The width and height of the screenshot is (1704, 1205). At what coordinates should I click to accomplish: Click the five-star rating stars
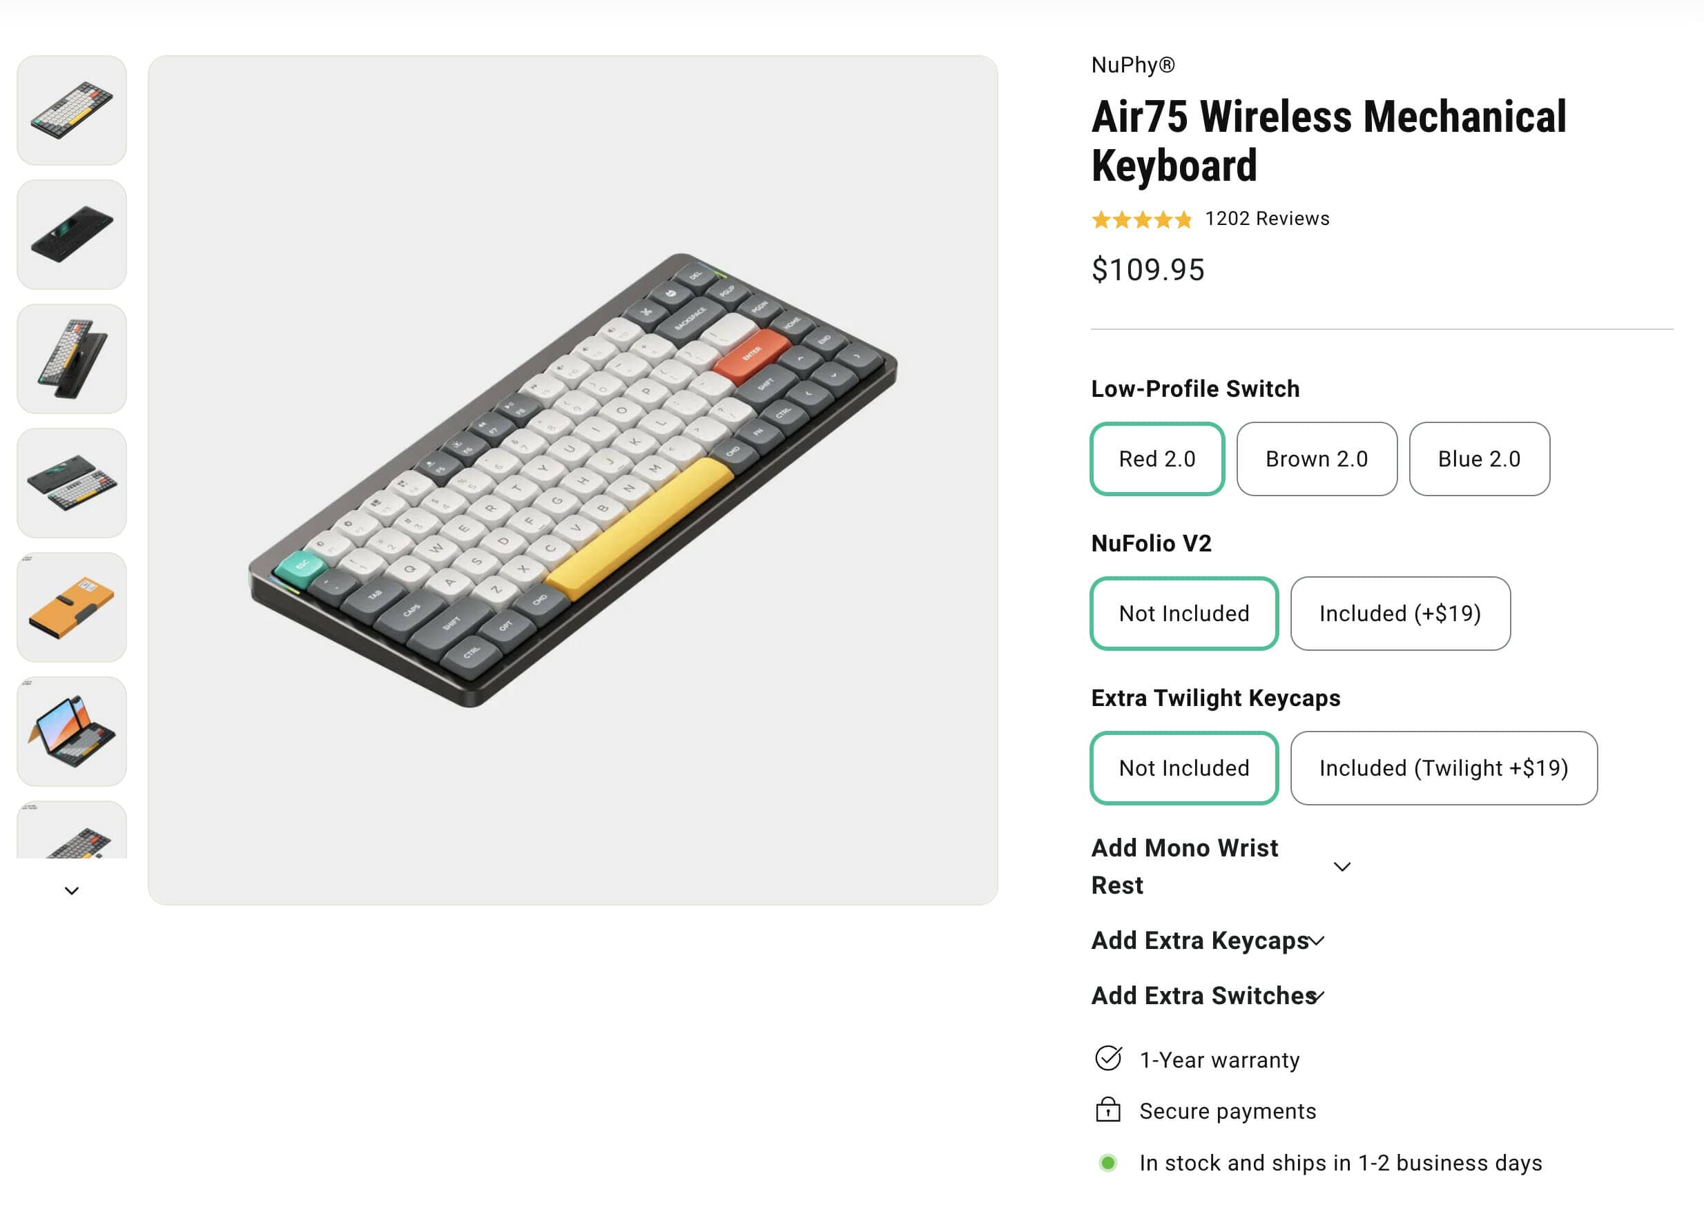click(1141, 219)
